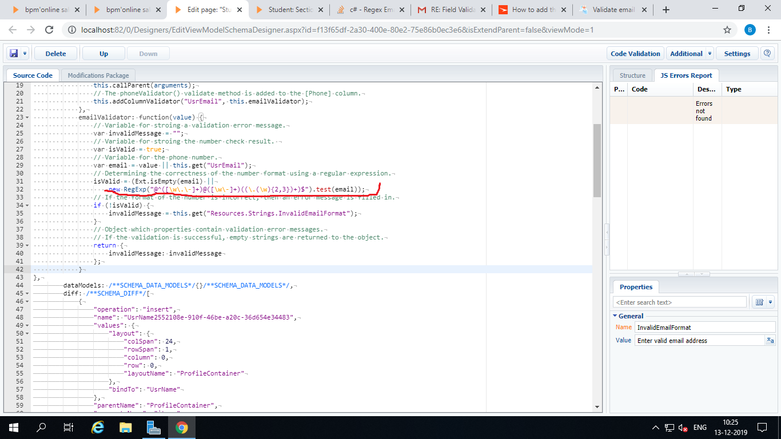Reload the page with browser refresh icon

(x=49, y=30)
